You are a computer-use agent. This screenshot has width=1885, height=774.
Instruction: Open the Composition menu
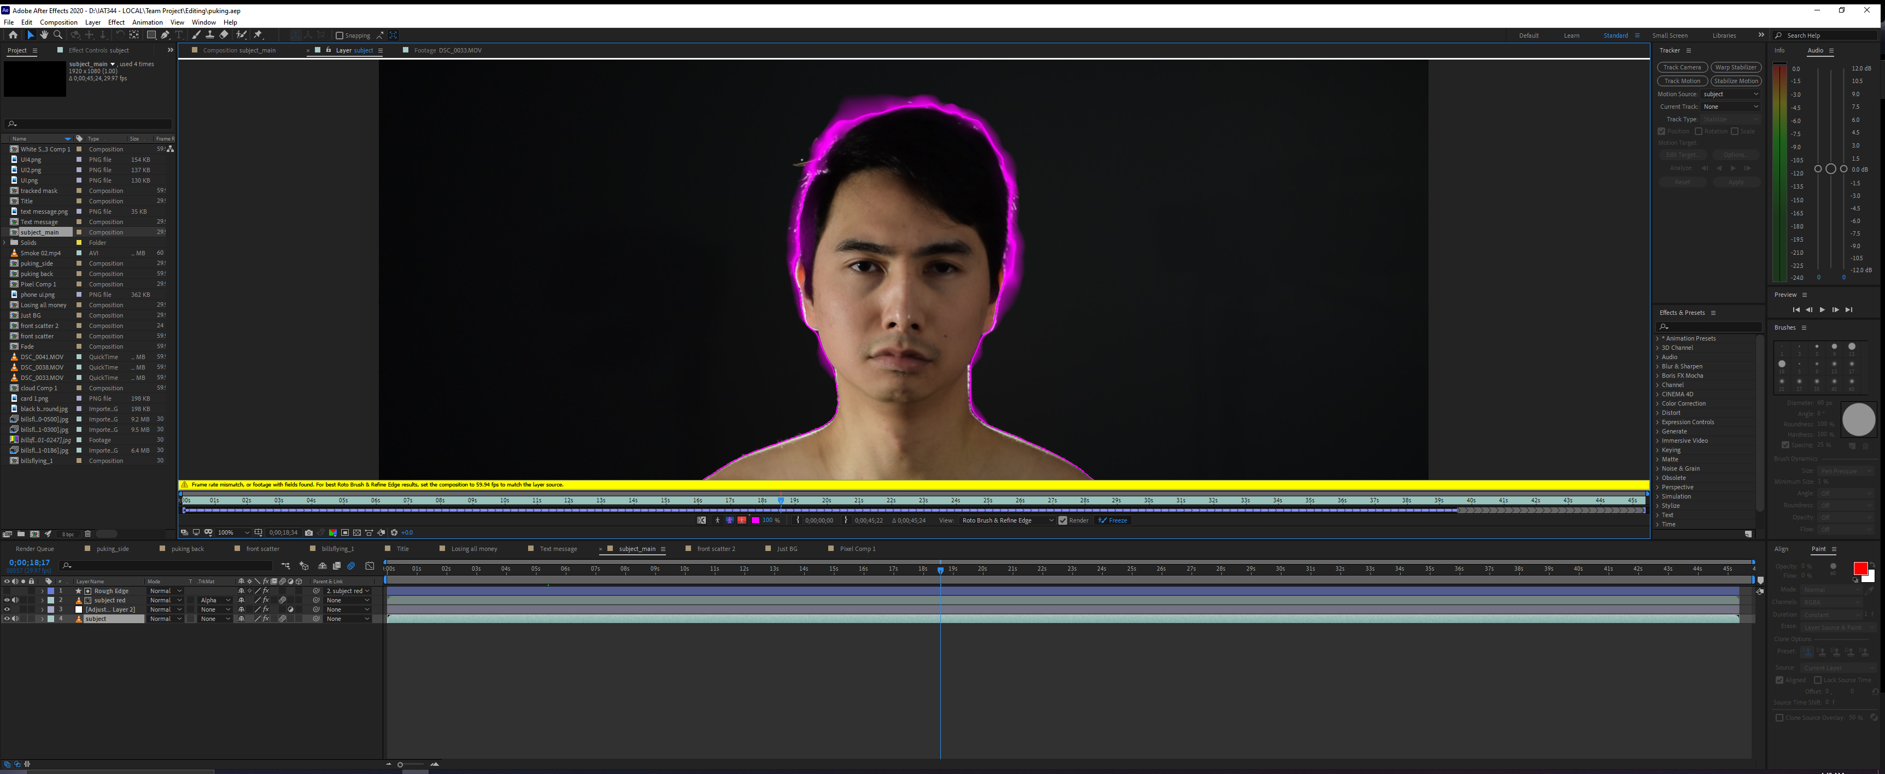(x=58, y=22)
